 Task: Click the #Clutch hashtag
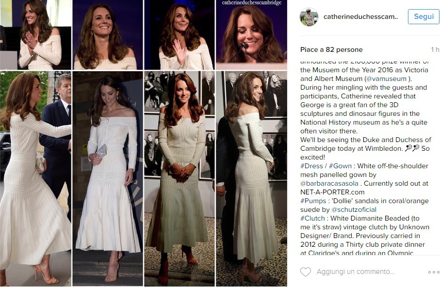(x=312, y=219)
